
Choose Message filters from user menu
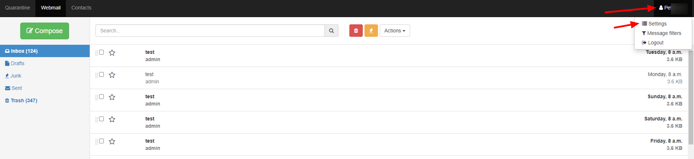[661, 33]
